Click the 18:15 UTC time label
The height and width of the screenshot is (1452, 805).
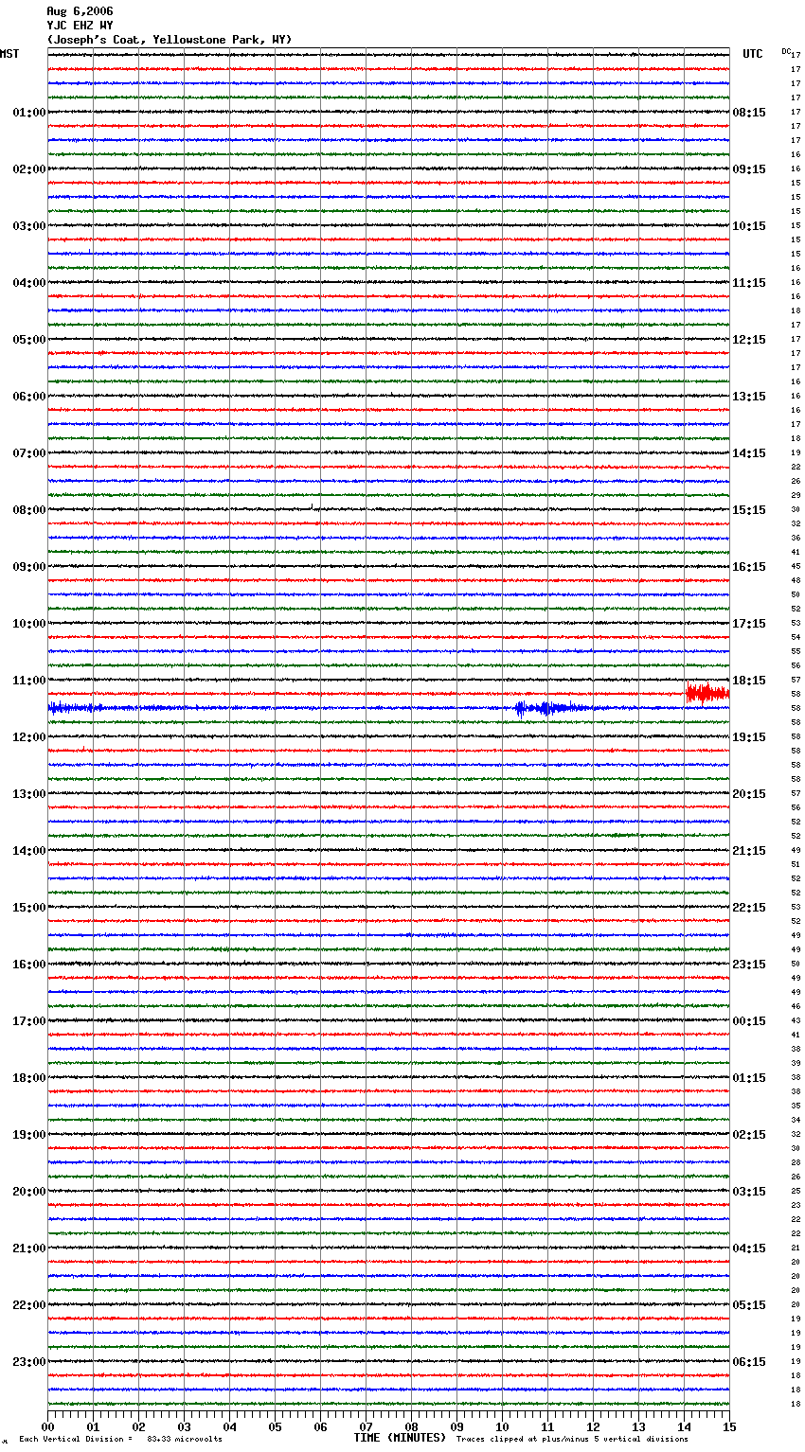749,681
